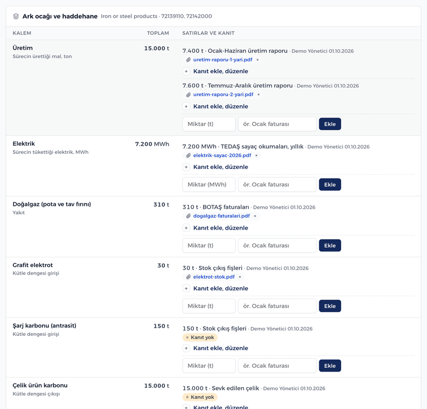
Task: Click paperclip icon next to elektrot-stok.pdf
Action: pos(188,277)
